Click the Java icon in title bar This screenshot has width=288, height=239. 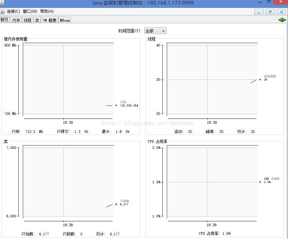pyautogui.click(x=2, y=3)
